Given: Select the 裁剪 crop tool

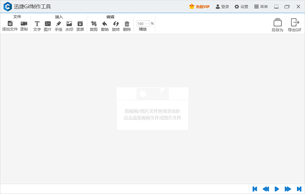Looking at the screenshot, I should [x=94, y=24].
